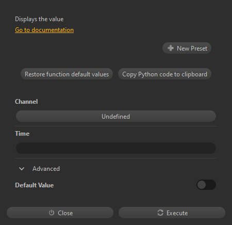Select the Undefined text in Channel field
This screenshot has height=225, width=232.
[x=116, y=117]
